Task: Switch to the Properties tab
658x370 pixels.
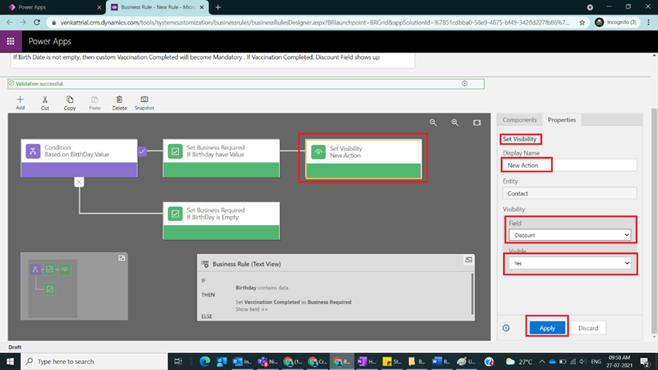Action: 561,119
